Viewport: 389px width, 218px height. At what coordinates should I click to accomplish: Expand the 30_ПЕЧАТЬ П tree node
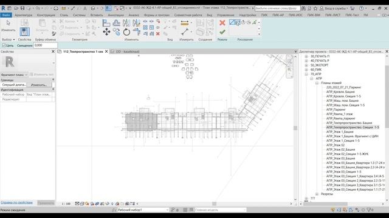306,56
